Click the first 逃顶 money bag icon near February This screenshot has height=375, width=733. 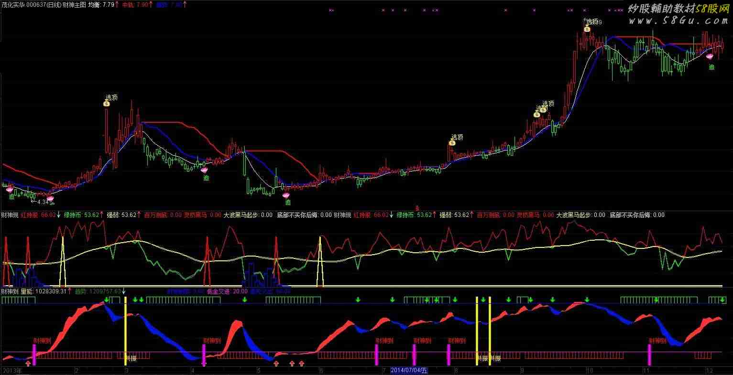pos(107,103)
